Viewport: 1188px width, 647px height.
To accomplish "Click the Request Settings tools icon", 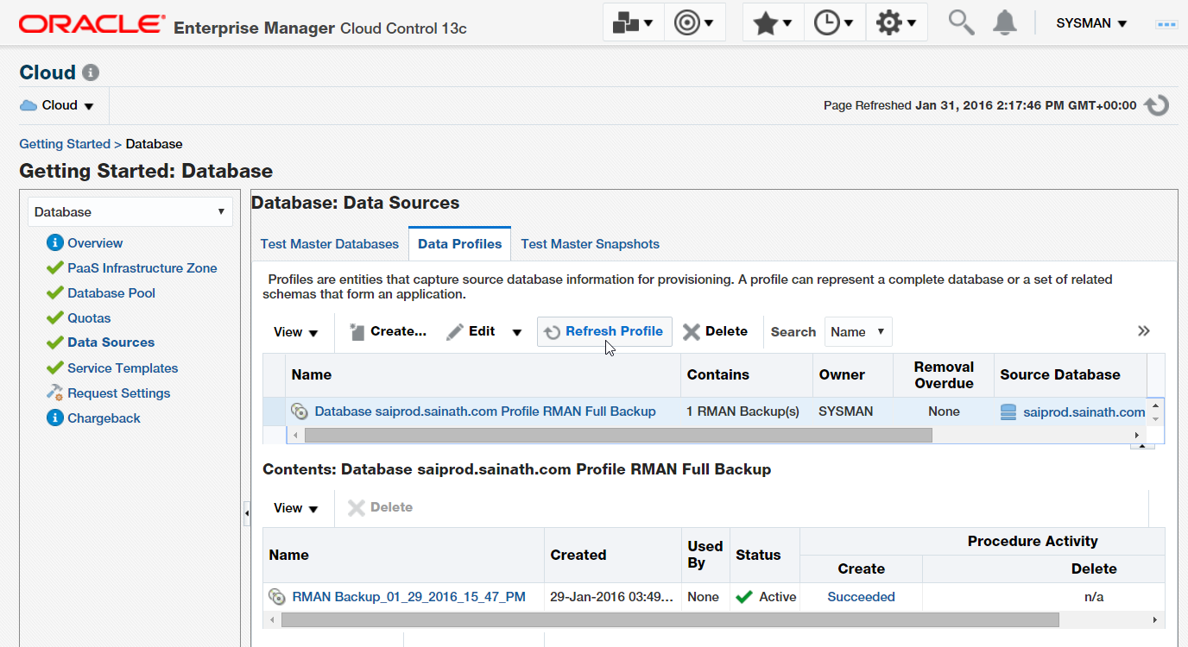I will [x=54, y=393].
